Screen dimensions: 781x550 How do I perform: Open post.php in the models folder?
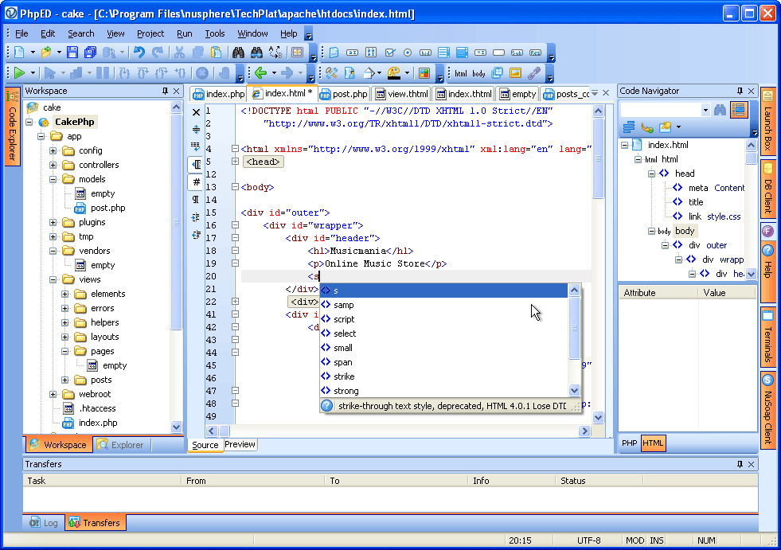coord(107,208)
